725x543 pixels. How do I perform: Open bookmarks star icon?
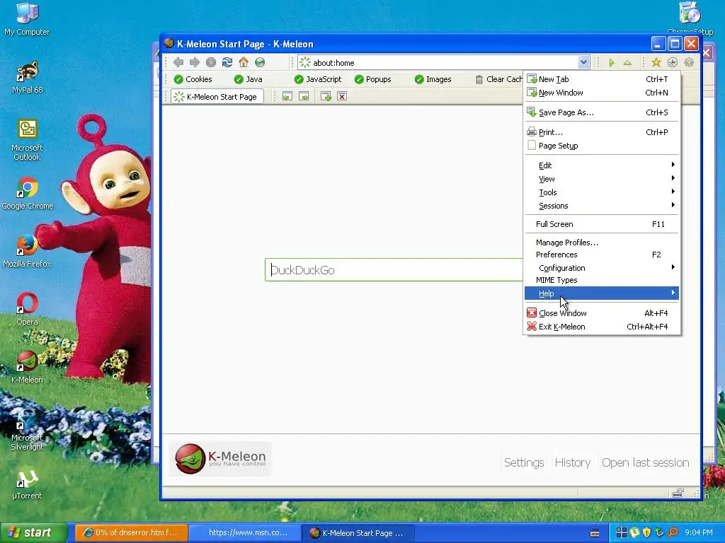656,62
